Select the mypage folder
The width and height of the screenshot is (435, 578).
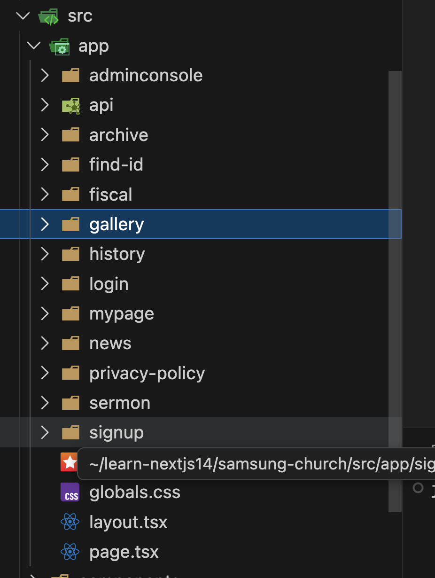122,313
